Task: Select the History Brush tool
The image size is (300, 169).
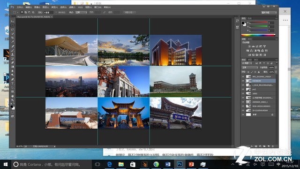Action: point(13,58)
